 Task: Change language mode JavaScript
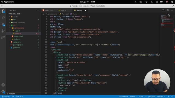click(152, 96)
